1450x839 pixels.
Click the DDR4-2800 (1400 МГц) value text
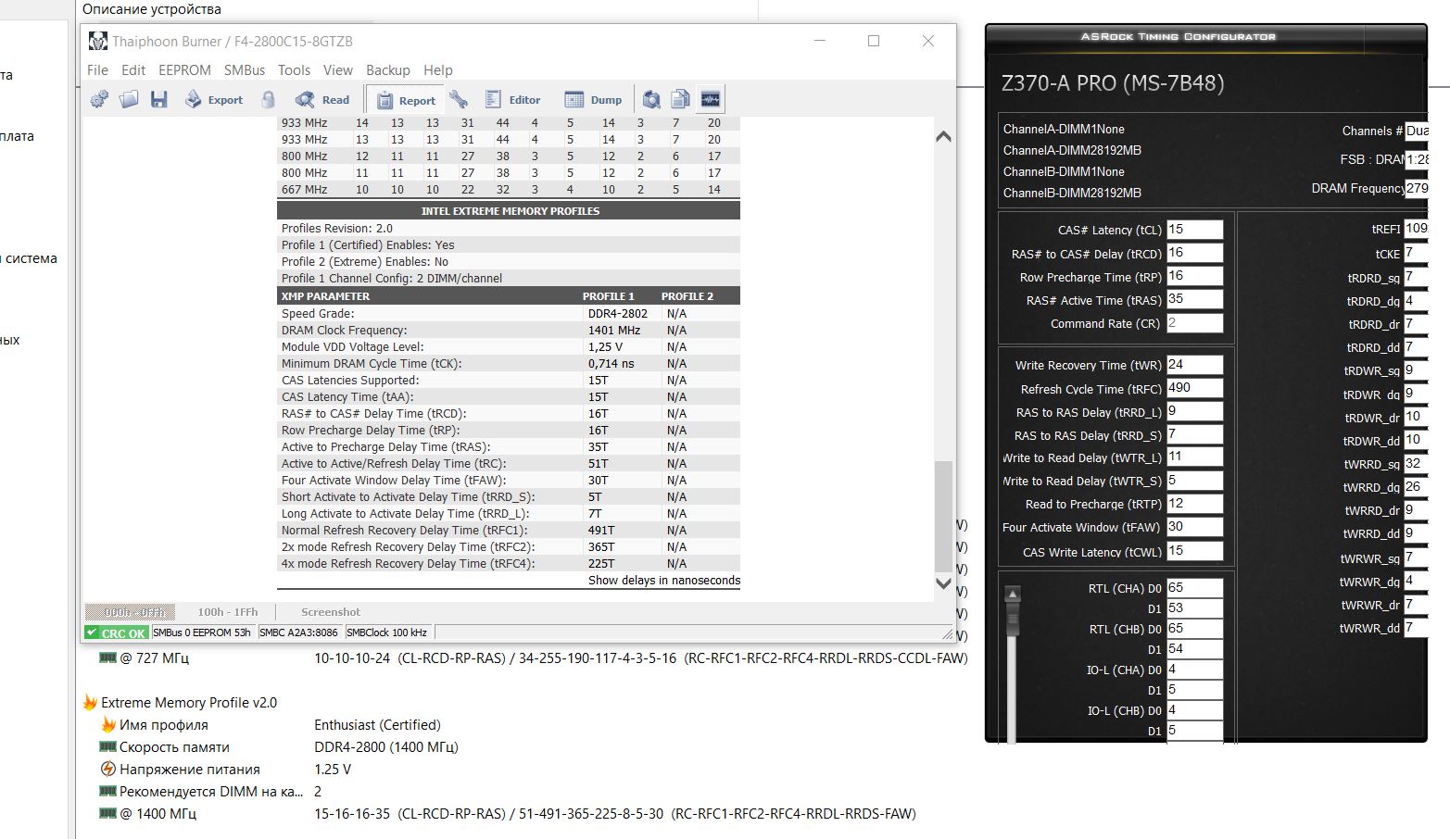pos(386,746)
